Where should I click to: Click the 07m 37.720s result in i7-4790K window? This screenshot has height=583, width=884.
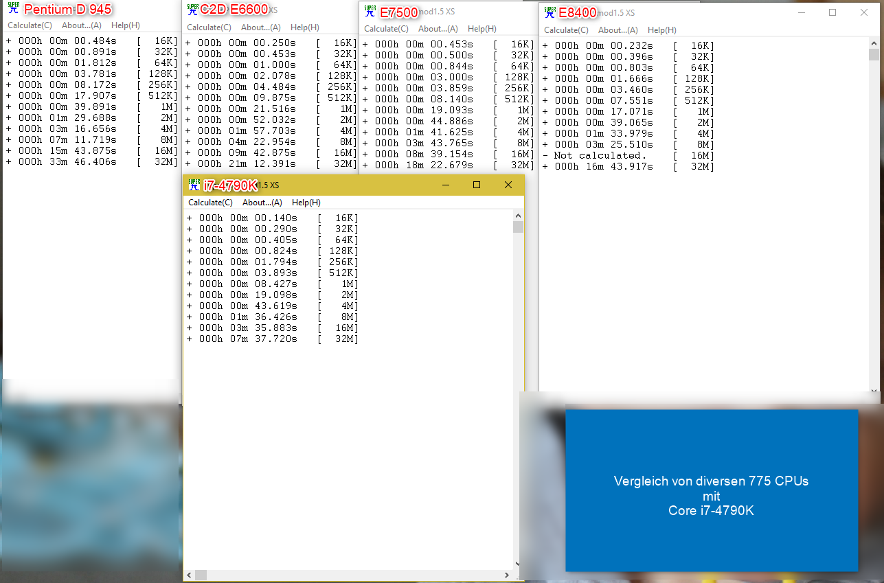273,339
